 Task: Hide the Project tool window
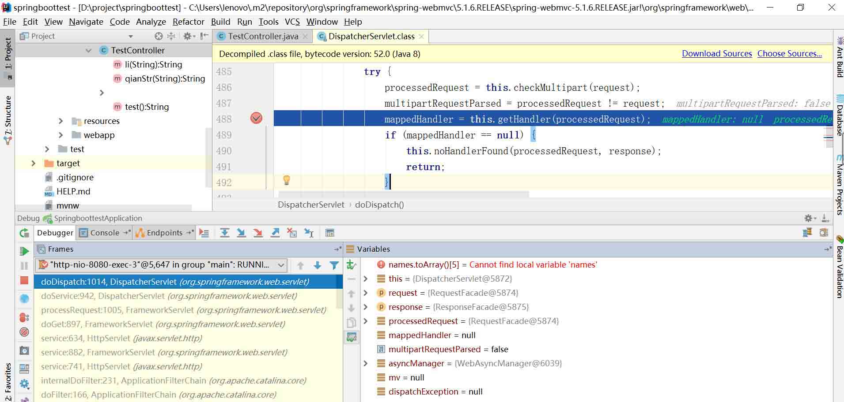(204, 36)
